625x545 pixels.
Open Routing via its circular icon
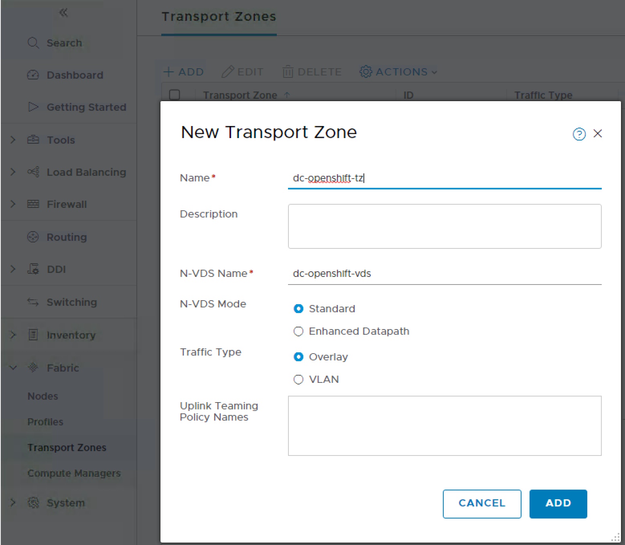click(33, 237)
